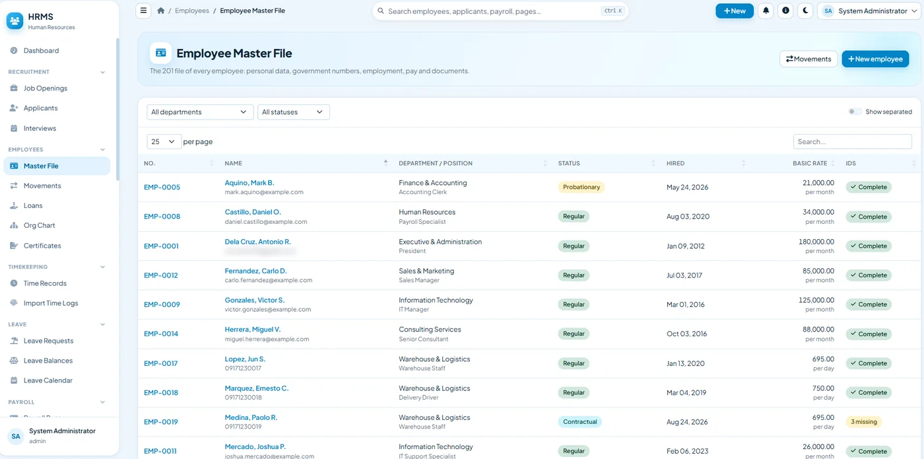Screen dimensions: 924x459
Task: Collapse the Recruitment sidebar section
Action: click(x=102, y=72)
